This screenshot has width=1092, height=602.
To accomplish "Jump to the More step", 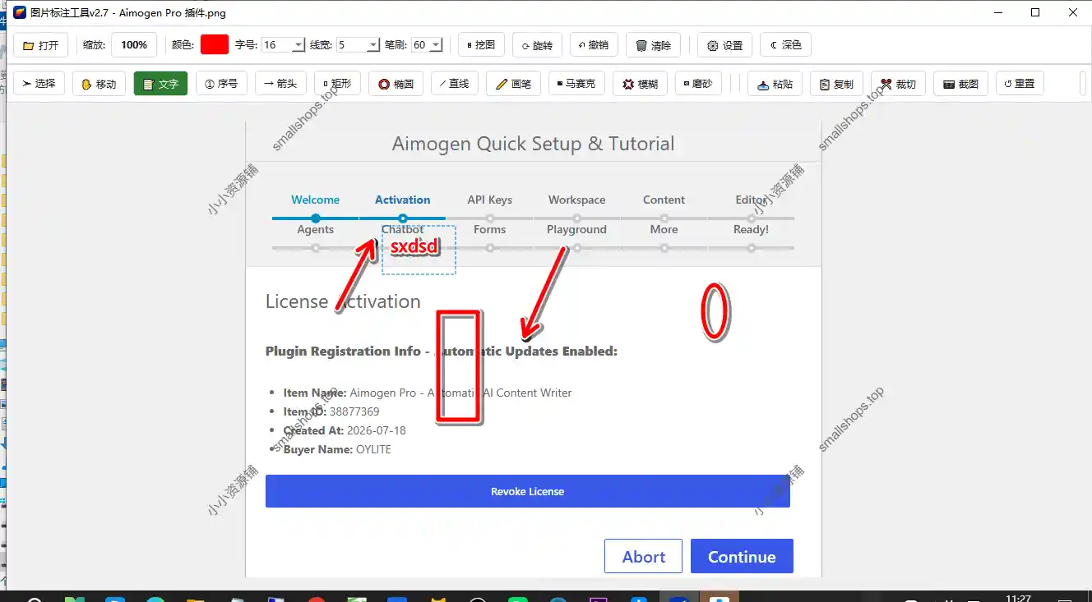I will tap(664, 229).
